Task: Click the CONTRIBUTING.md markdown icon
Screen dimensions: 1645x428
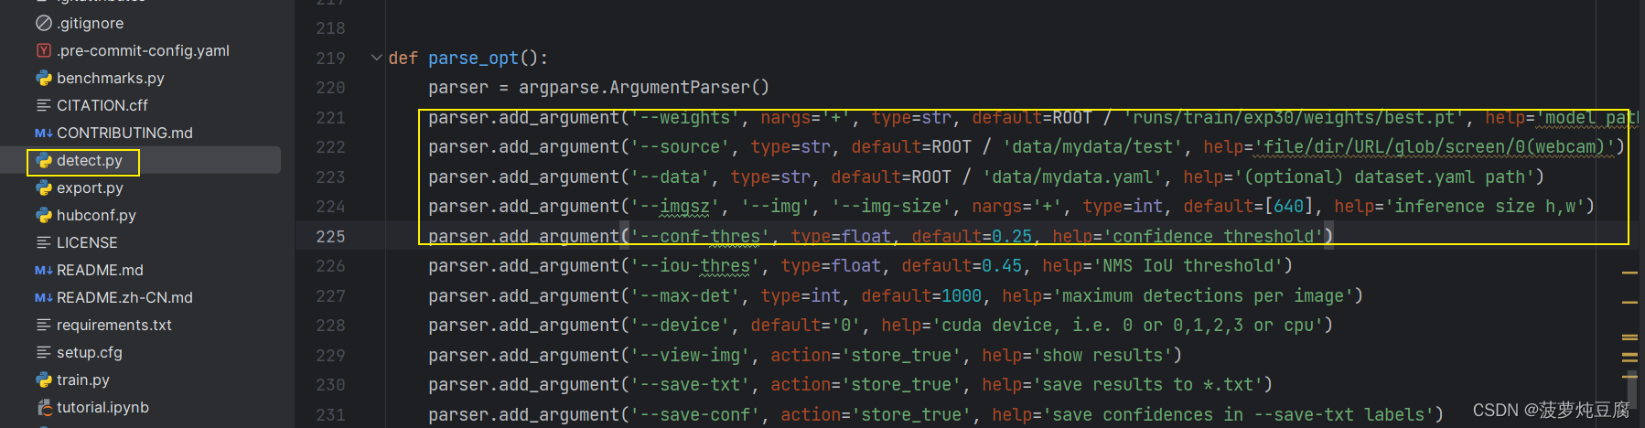Action: click(x=43, y=133)
